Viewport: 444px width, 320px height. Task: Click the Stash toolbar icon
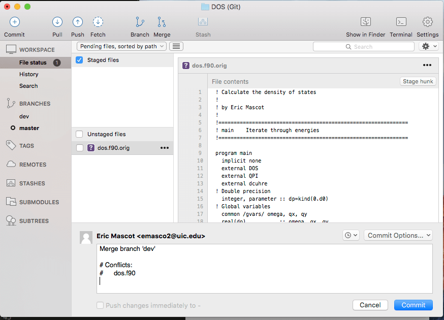[x=203, y=21]
